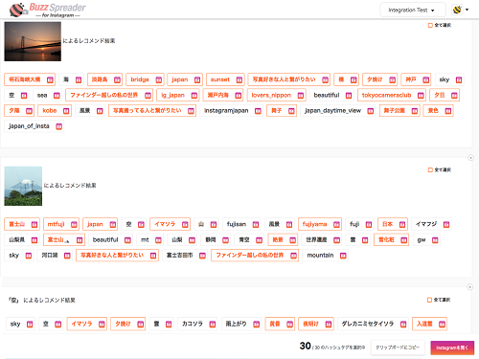Select the japan_daytime_view hashtag
The height and width of the screenshot is (359, 479).
coord(338,111)
